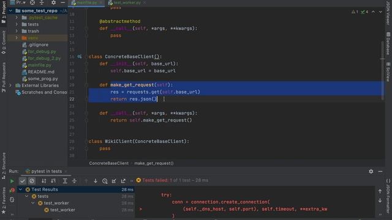Click the fold marker beside line 20

point(86,85)
